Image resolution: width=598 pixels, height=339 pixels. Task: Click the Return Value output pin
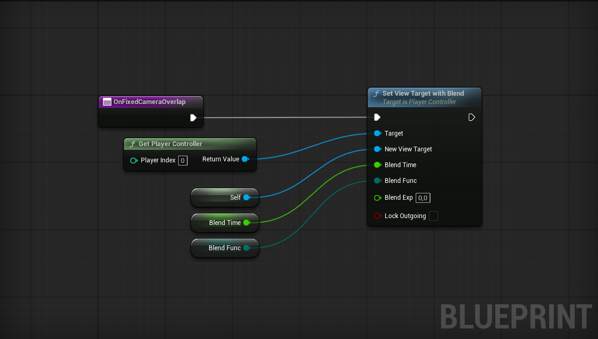point(245,159)
